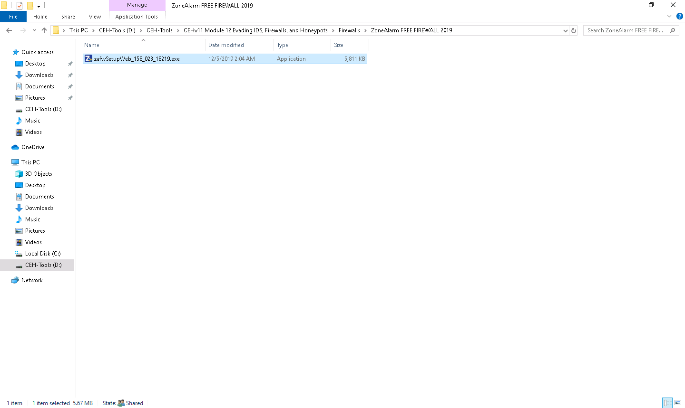Open the Recent locations dropdown
Viewport: 685px width, 408px height.
tap(34, 30)
